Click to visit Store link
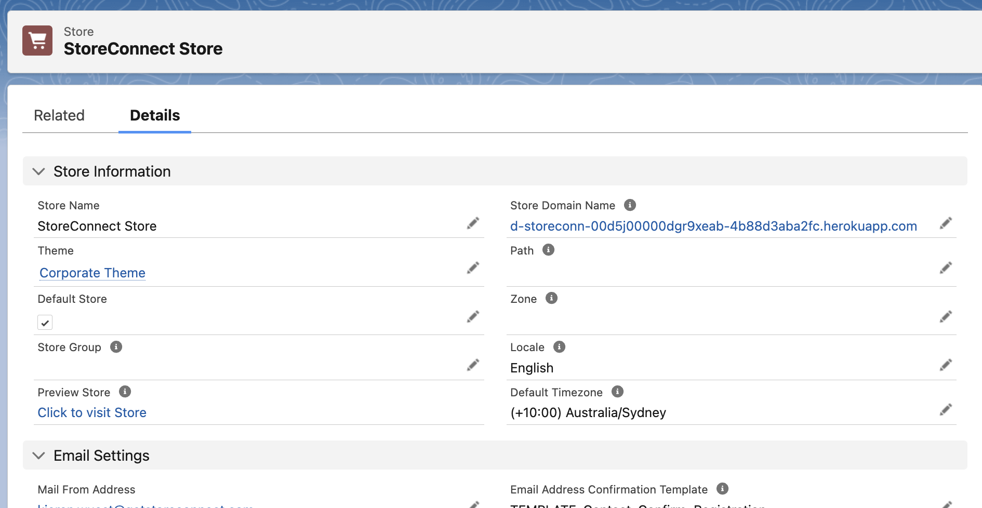This screenshot has width=982, height=508. tap(92, 412)
